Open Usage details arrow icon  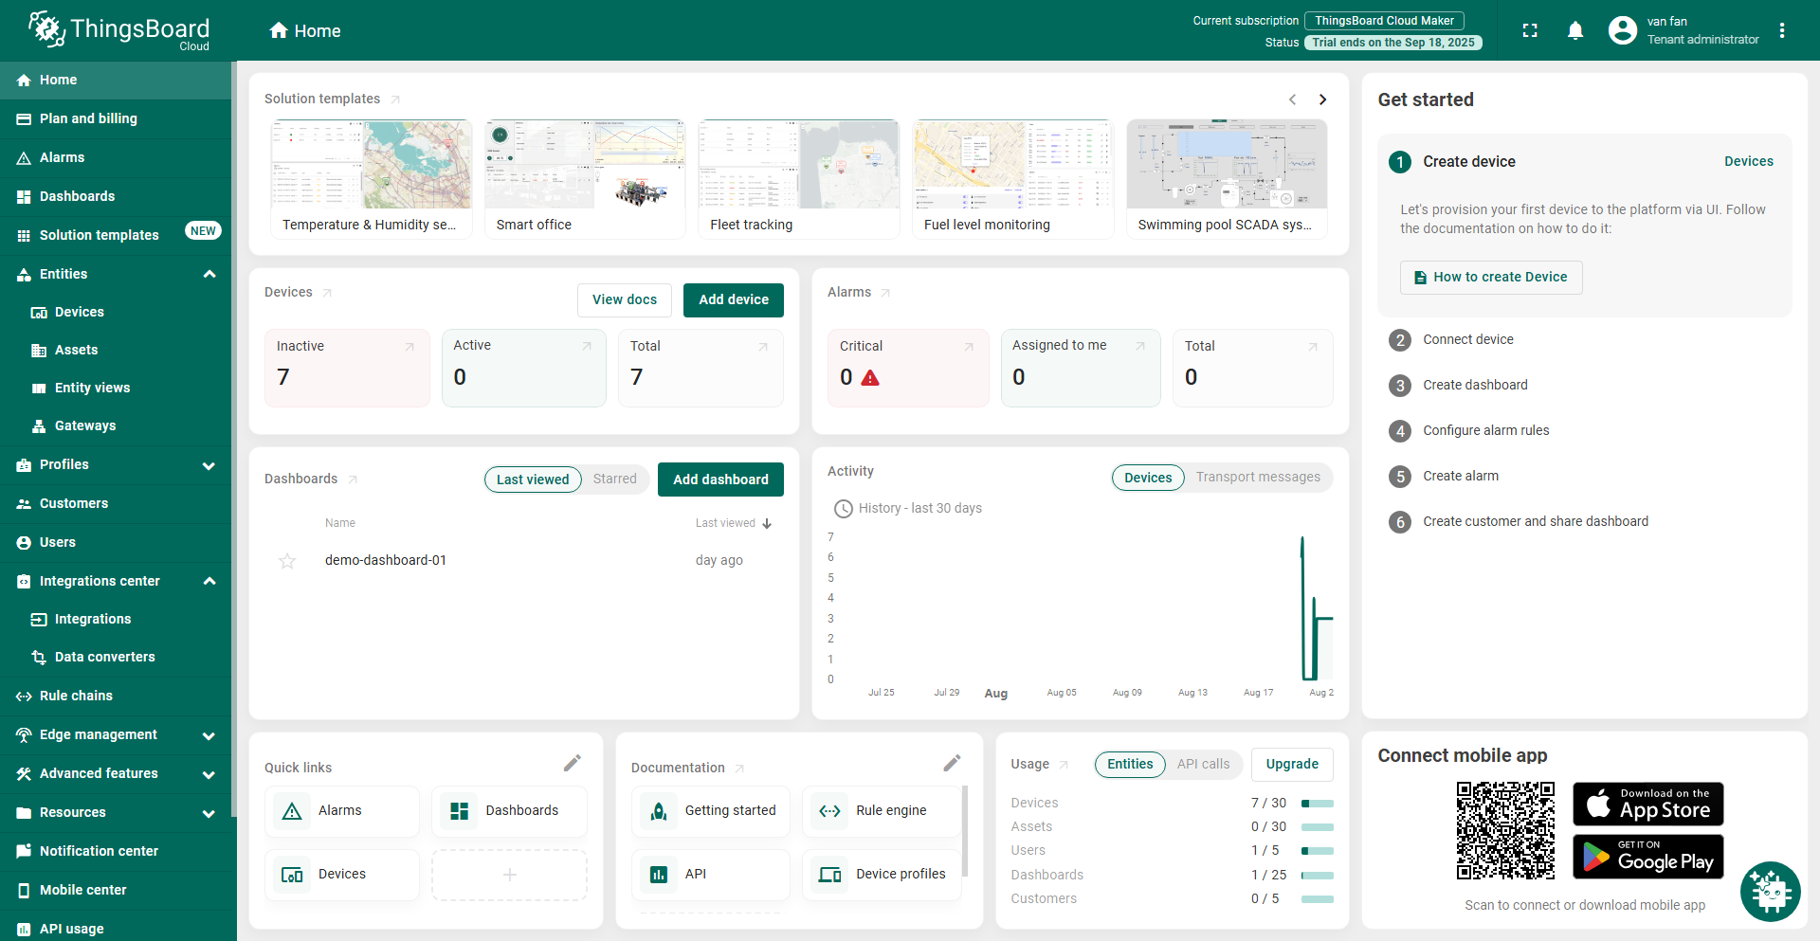coord(1064,765)
